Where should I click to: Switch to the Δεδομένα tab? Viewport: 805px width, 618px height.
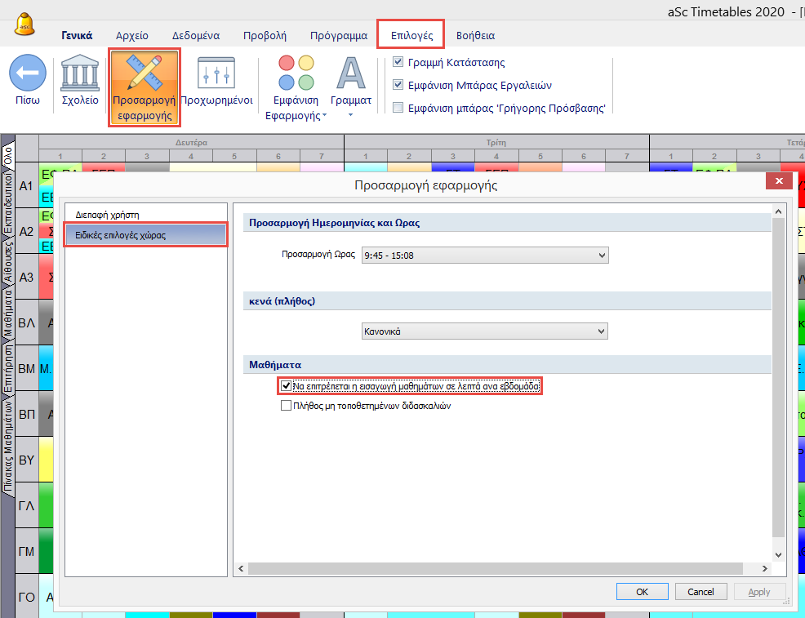pos(196,35)
